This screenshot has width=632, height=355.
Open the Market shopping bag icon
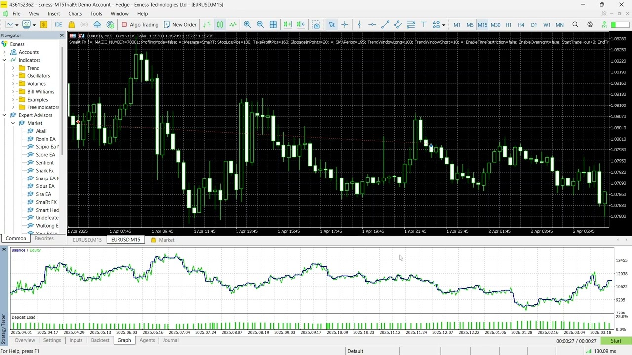[x=72, y=25]
